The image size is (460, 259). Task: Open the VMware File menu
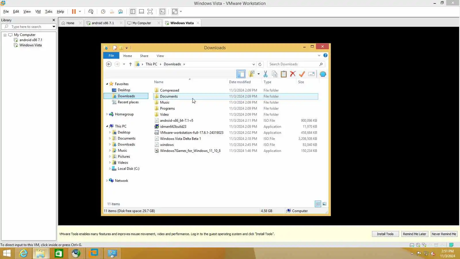pyautogui.click(x=6, y=12)
